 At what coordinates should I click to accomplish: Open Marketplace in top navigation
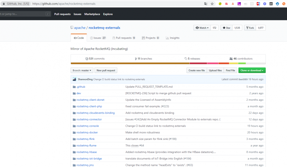[92, 14]
